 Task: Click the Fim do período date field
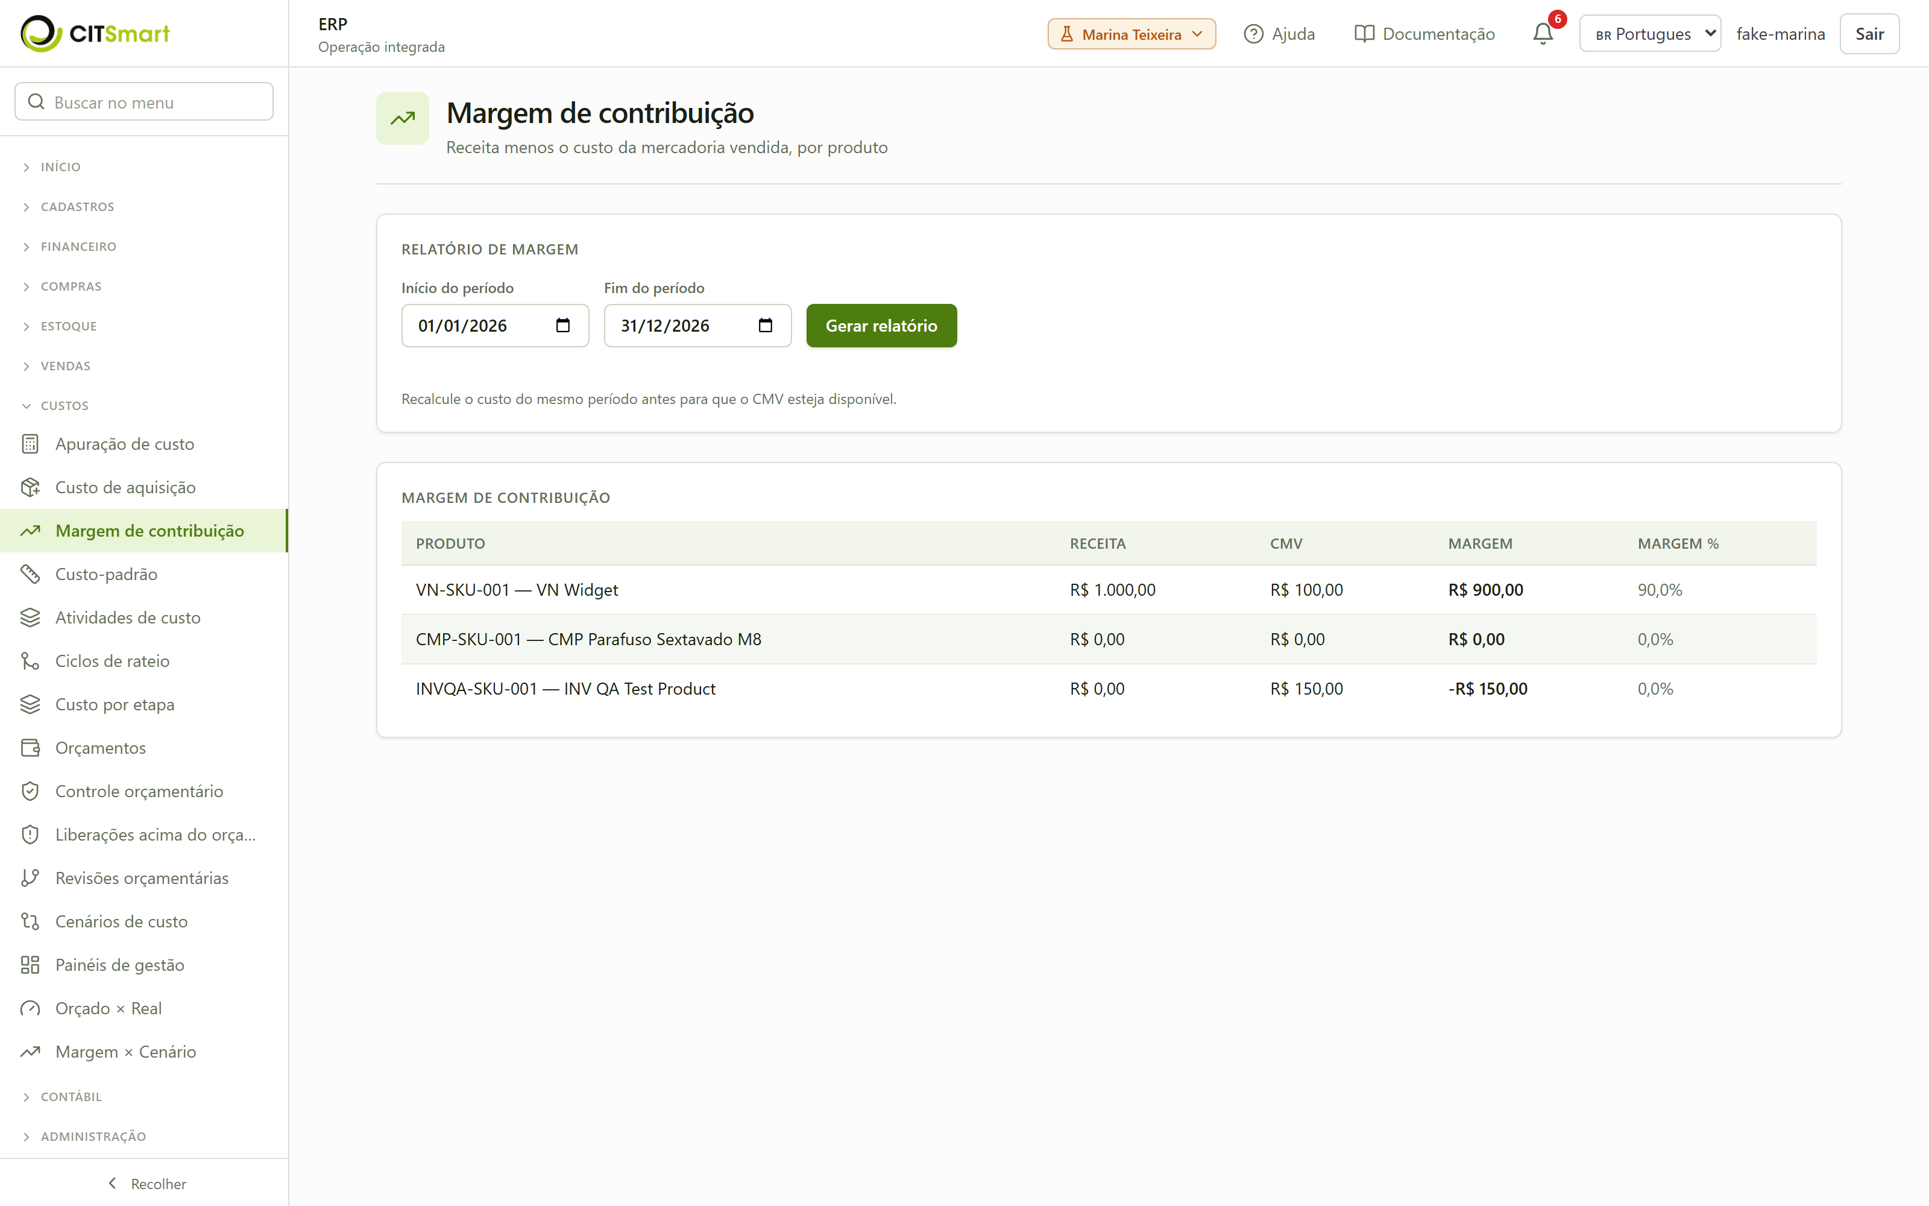click(697, 326)
